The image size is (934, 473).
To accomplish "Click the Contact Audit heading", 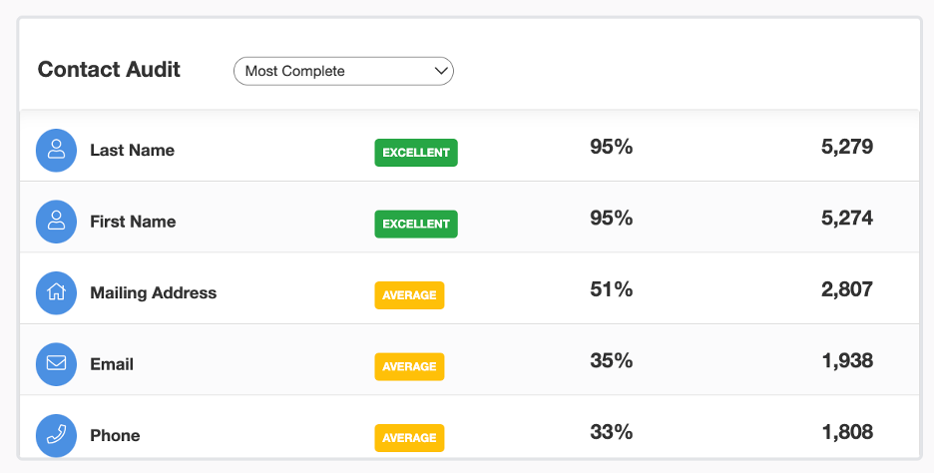I will point(109,70).
